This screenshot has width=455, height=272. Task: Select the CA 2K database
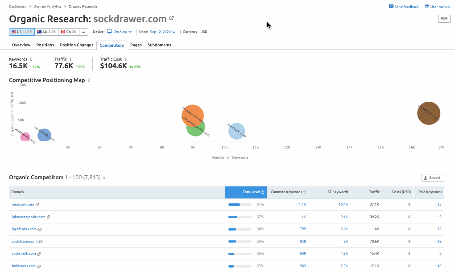coord(69,32)
